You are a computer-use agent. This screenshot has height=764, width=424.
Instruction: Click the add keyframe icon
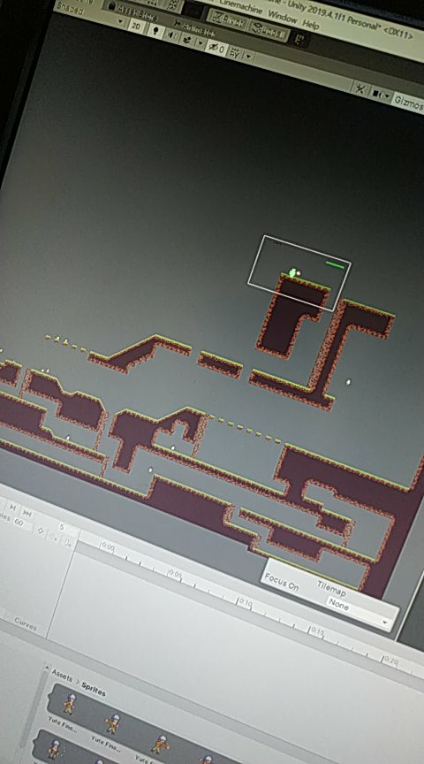point(54,538)
